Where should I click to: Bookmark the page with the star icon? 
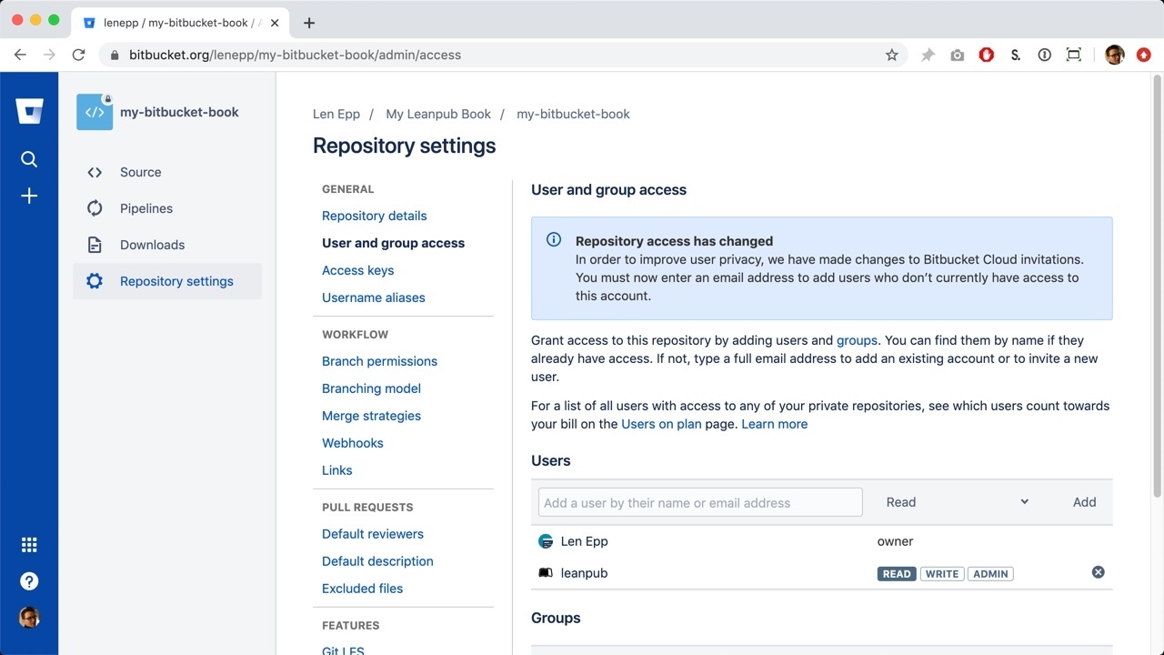pyautogui.click(x=891, y=55)
